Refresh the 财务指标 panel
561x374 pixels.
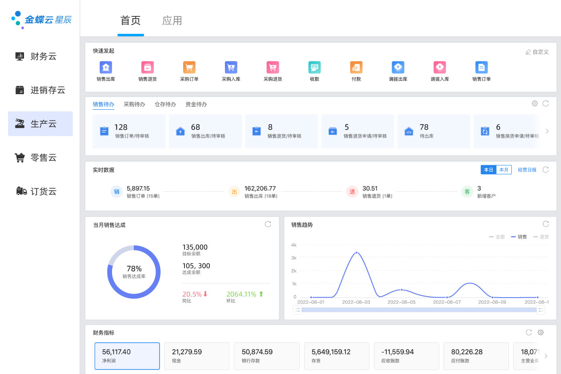point(529,332)
